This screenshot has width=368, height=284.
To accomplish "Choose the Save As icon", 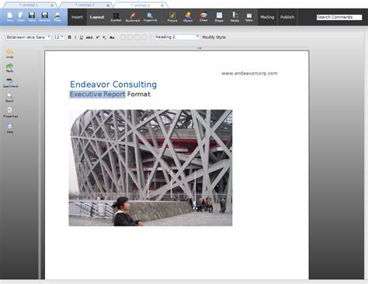I will (x=44, y=17).
